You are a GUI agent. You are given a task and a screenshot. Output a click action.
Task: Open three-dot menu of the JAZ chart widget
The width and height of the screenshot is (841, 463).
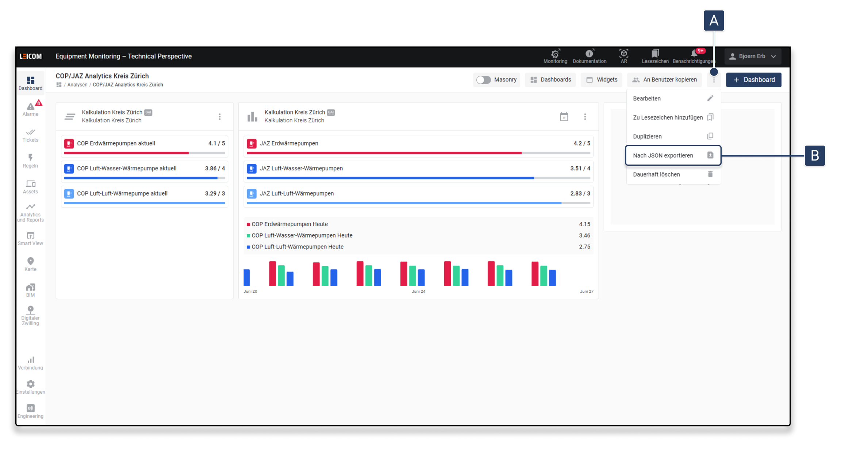(585, 117)
